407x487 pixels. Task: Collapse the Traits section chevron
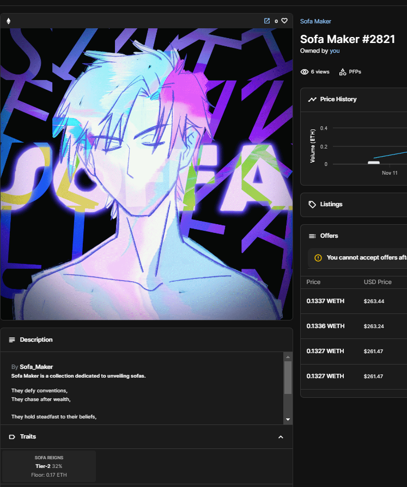coord(281,437)
